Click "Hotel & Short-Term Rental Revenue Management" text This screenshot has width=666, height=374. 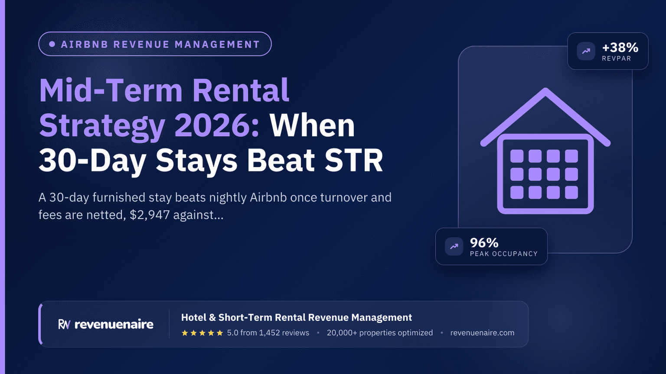(297, 317)
